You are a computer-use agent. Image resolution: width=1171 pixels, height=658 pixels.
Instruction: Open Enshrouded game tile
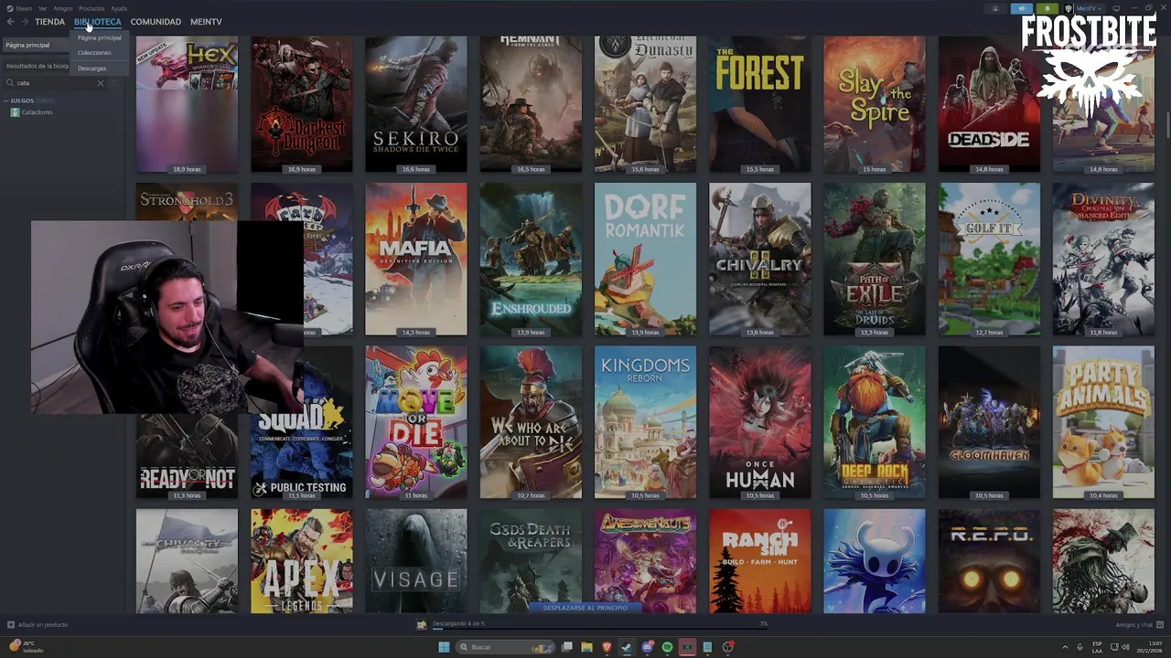(x=531, y=260)
